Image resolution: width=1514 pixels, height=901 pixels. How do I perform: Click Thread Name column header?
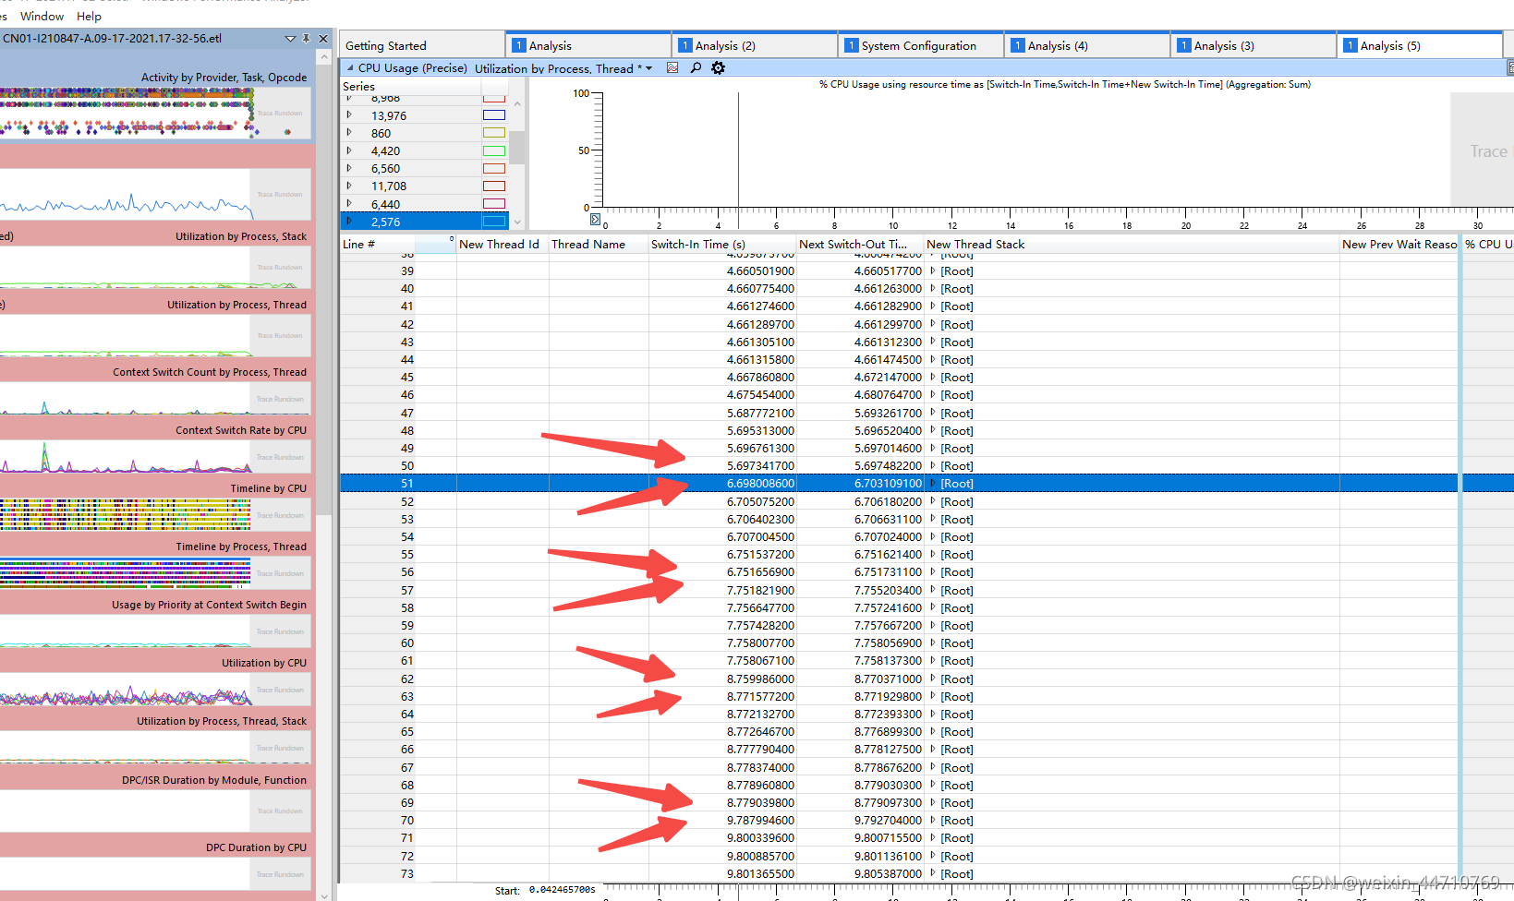[598, 244]
